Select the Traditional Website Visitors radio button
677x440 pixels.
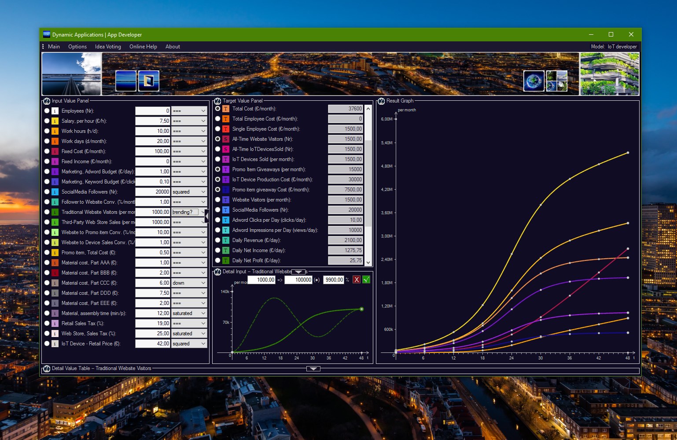click(47, 212)
